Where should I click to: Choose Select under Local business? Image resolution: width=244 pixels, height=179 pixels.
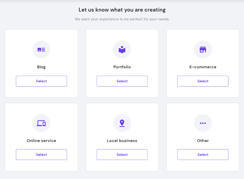click(x=122, y=155)
